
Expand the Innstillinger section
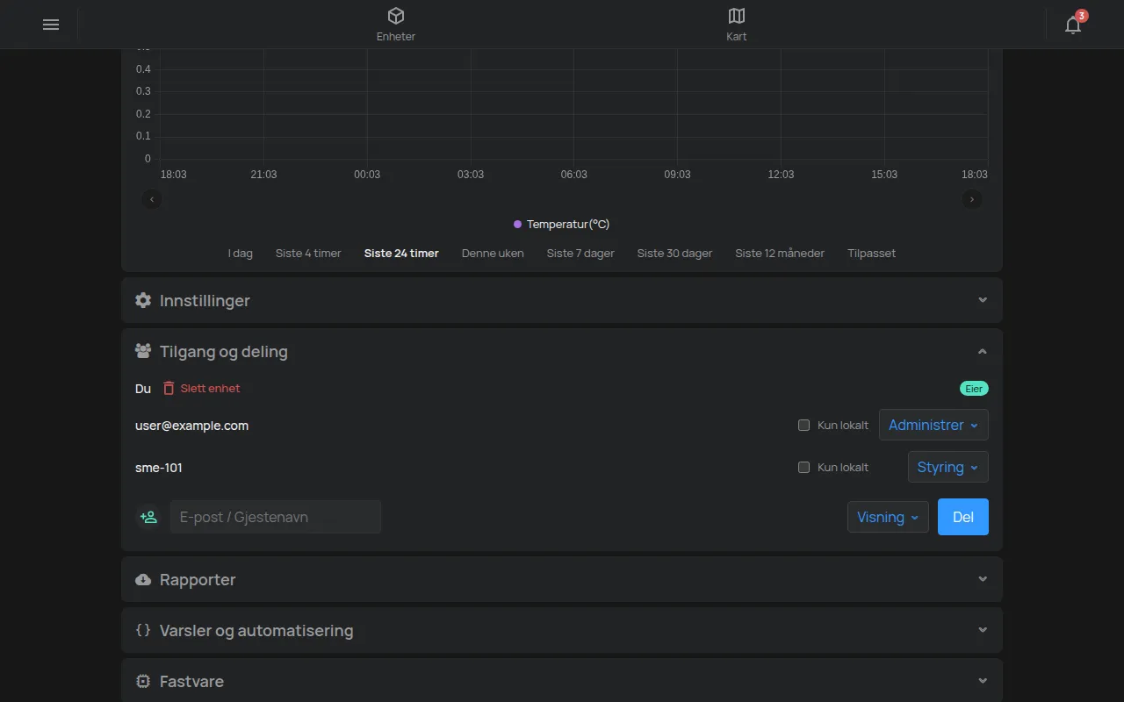562,300
